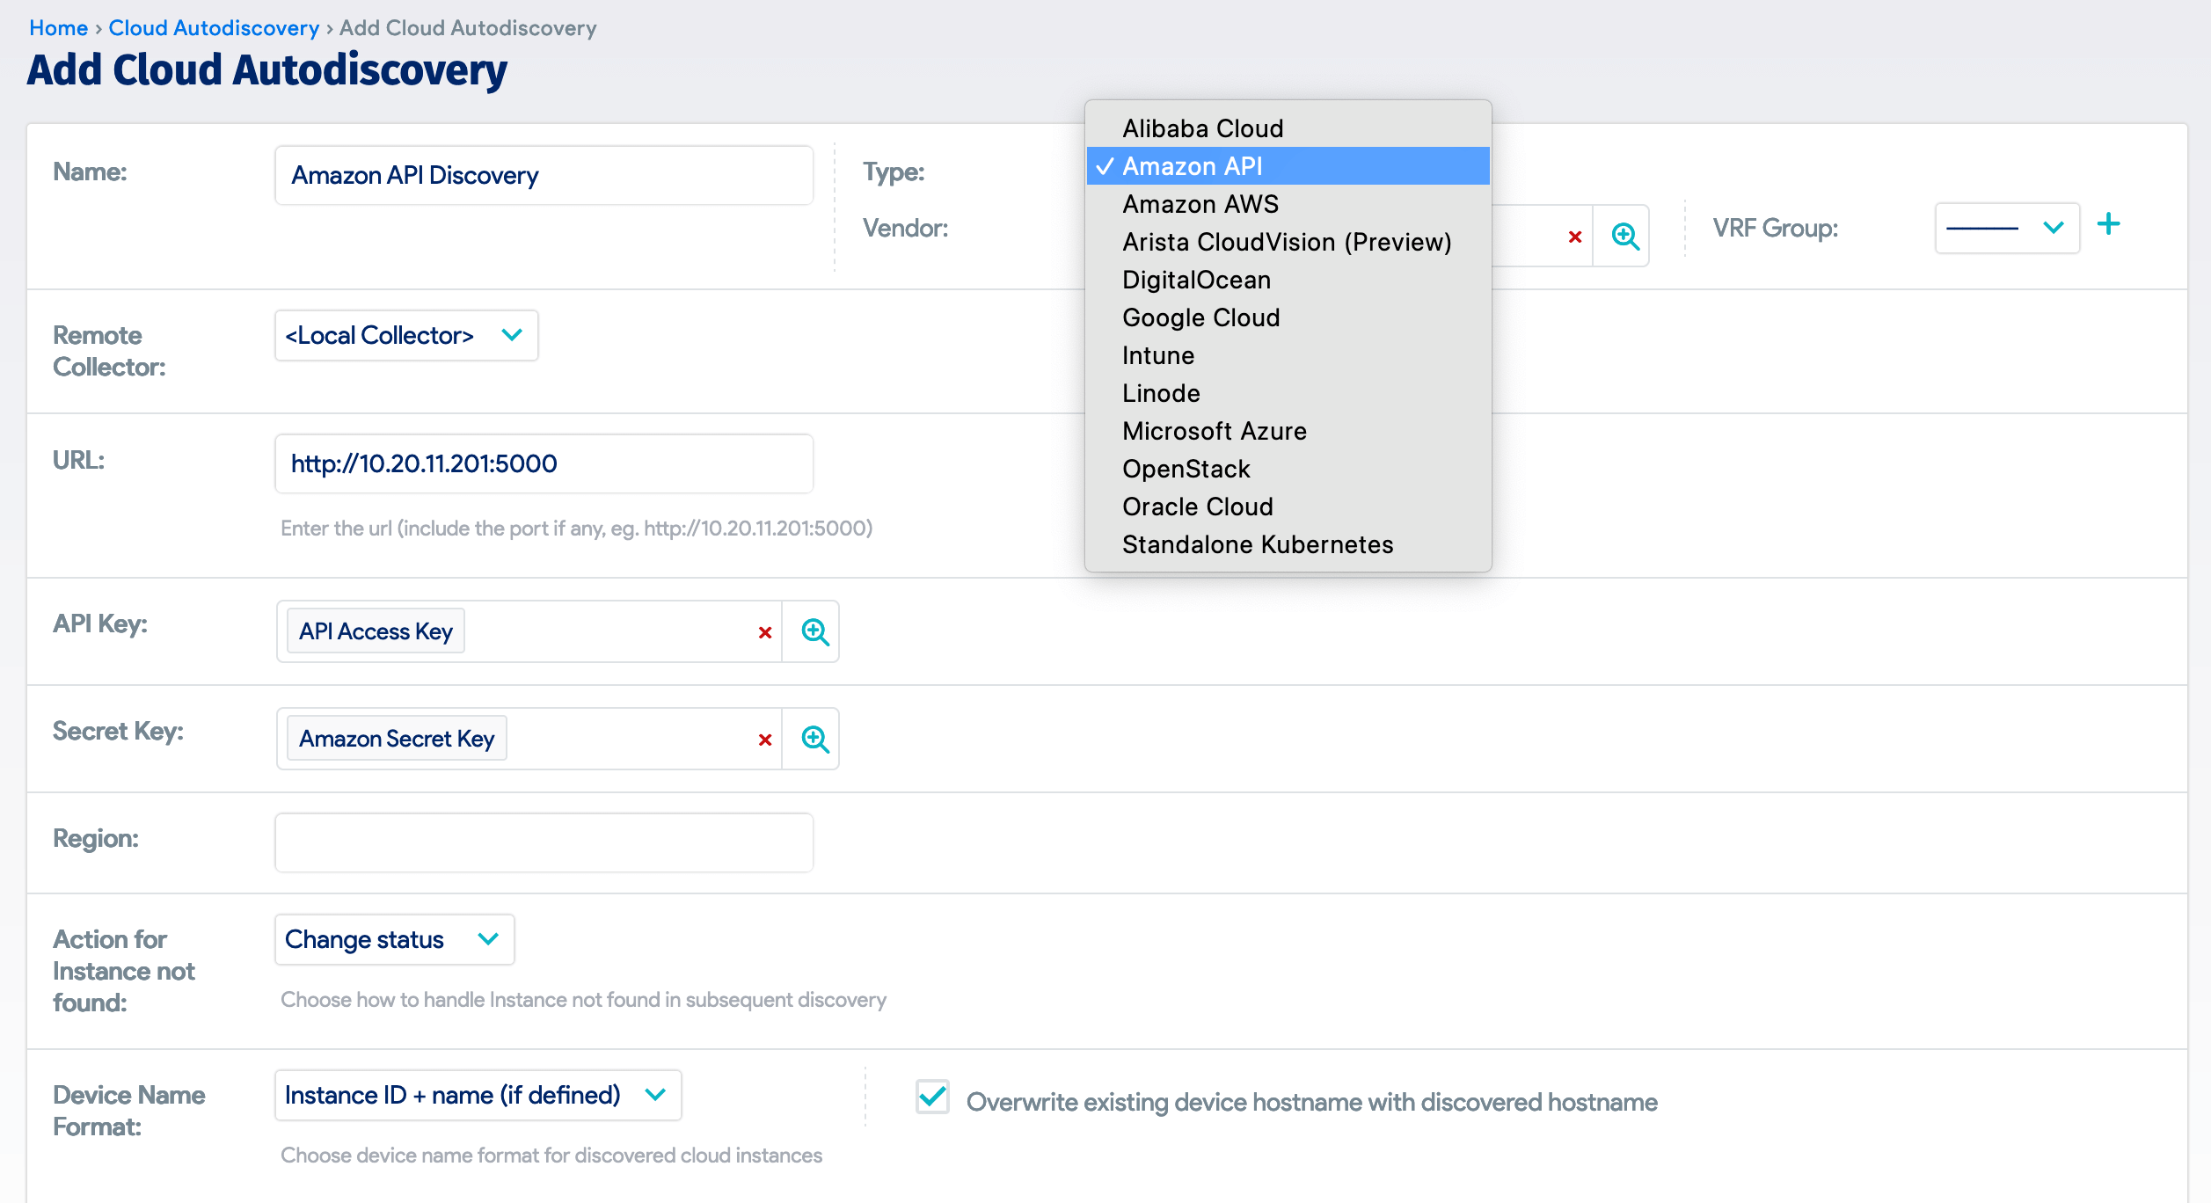Navigate to Home breadcrumb link
Viewport: 2211px width, 1203px height.
coord(58,27)
